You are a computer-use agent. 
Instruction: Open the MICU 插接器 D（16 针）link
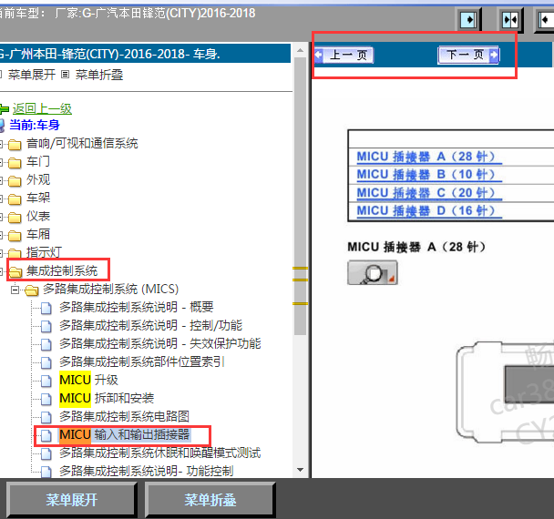(429, 210)
